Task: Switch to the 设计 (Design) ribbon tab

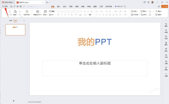Action: [65, 6]
